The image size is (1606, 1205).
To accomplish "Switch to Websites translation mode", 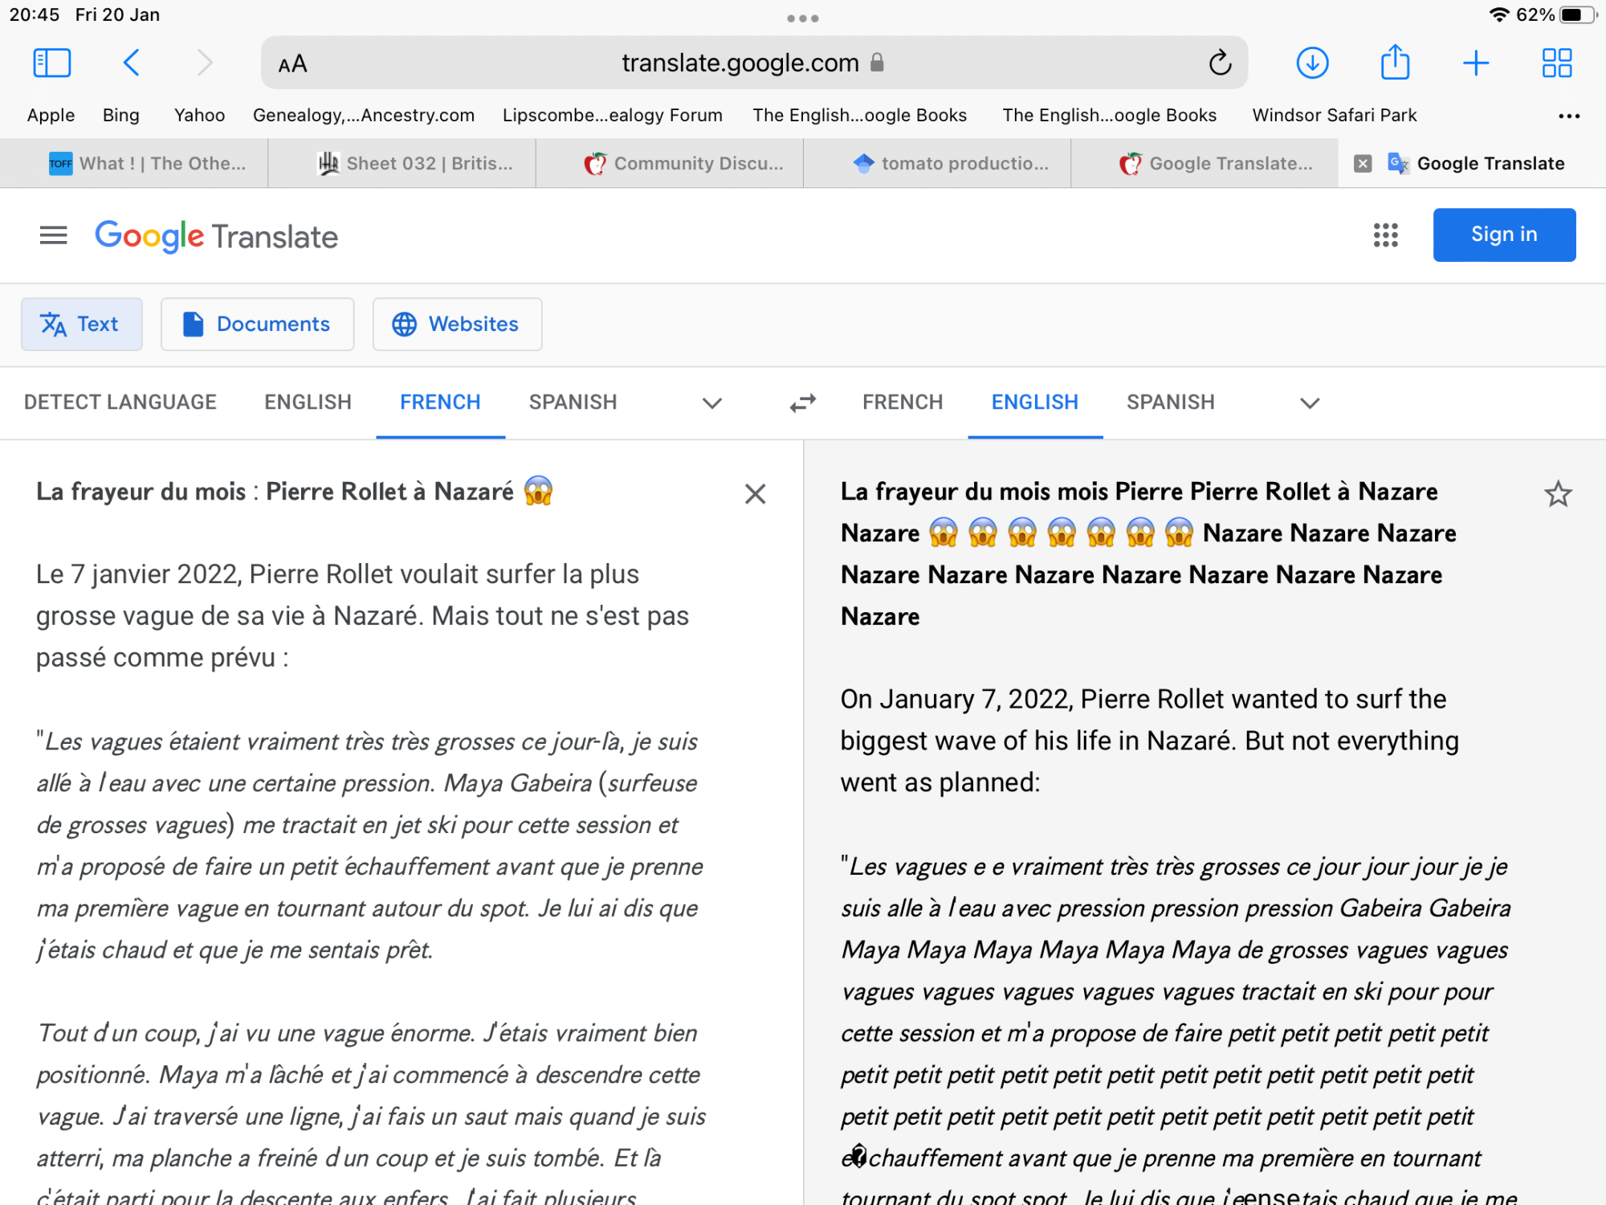I will coord(457,324).
